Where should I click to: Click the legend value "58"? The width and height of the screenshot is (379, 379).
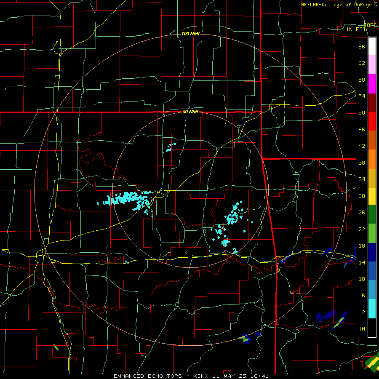(x=362, y=80)
